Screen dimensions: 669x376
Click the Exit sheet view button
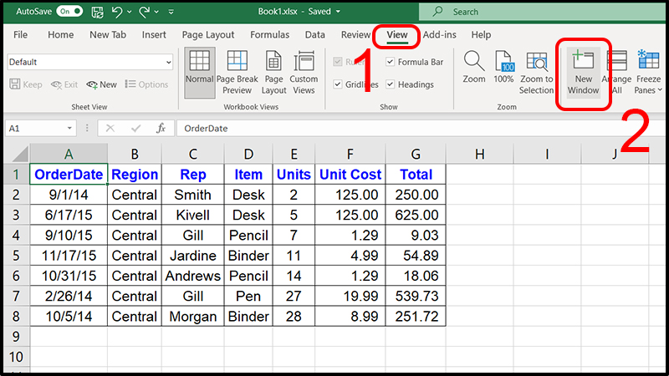pos(64,84)
